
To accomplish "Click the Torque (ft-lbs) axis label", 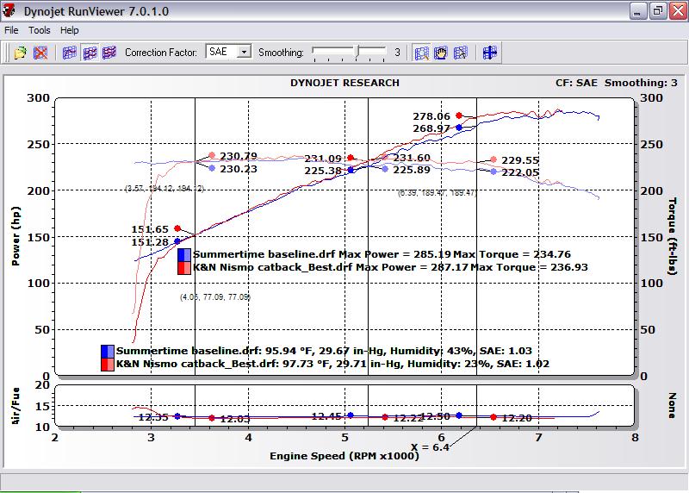I will (x=673, y=236).
